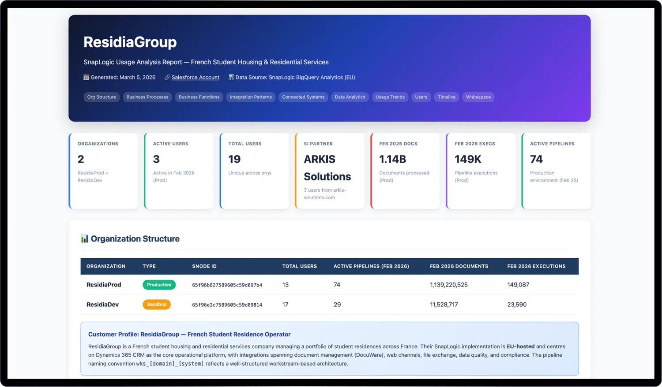Click the calendar icon beside Generated date

(x=87, y=77)
